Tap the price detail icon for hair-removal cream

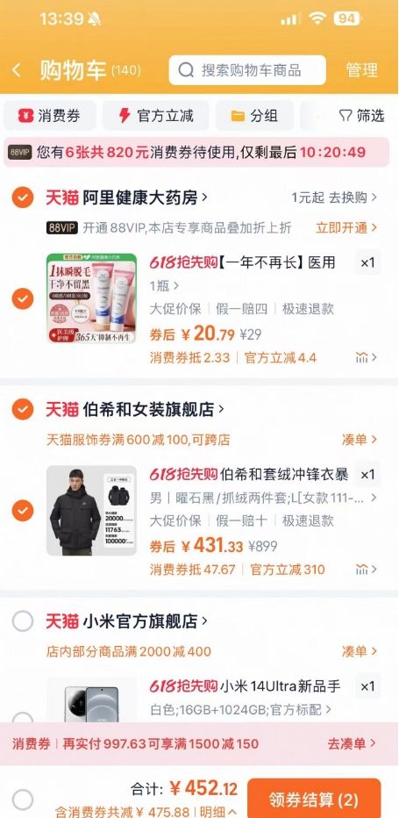(x=366, y=357)
